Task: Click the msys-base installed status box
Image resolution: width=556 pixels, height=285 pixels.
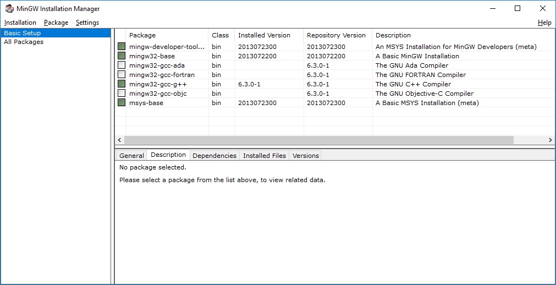Action: coord(122,102)
